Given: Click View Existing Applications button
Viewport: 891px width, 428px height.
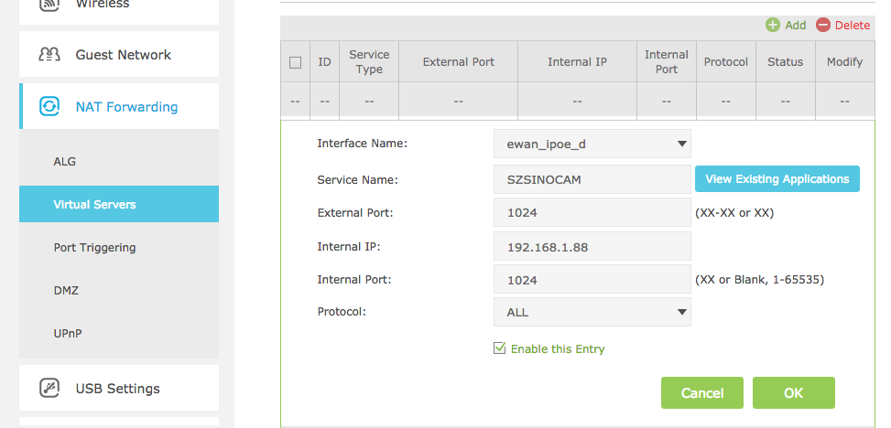Looking at the screenshot, I should coord(777,179).
